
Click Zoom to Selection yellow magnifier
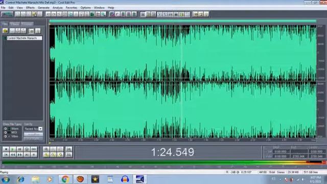coord(46,155)
